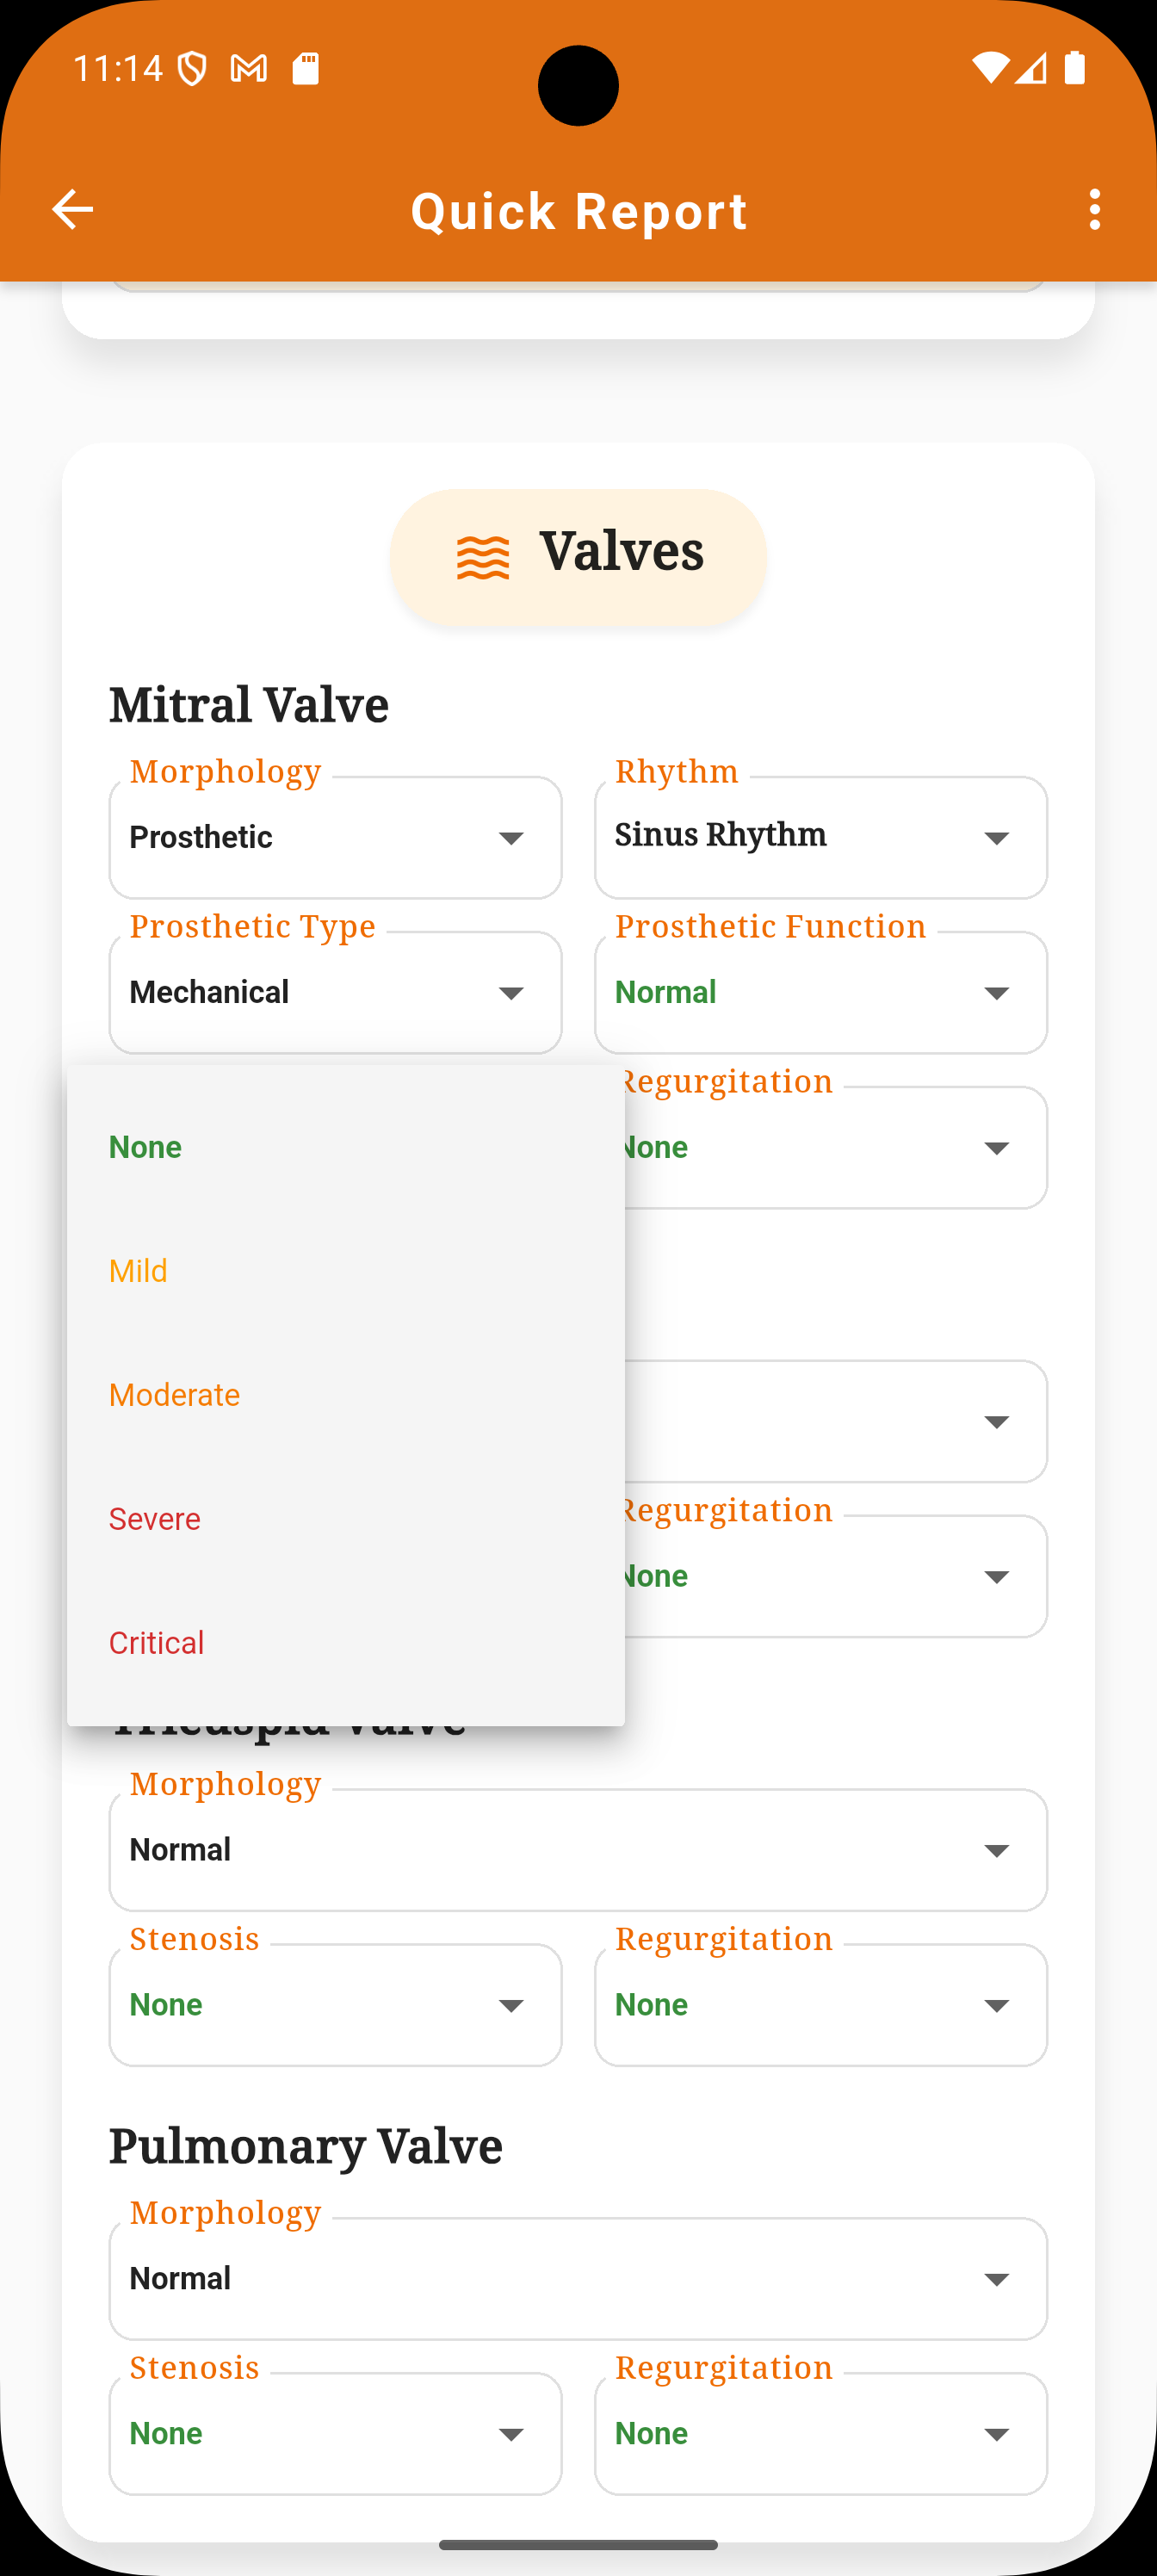This screenshot has width=1157, height=2576.
Task: Tap the Valves waves icon
Action: pyautogui.click(x=483, y=557)
